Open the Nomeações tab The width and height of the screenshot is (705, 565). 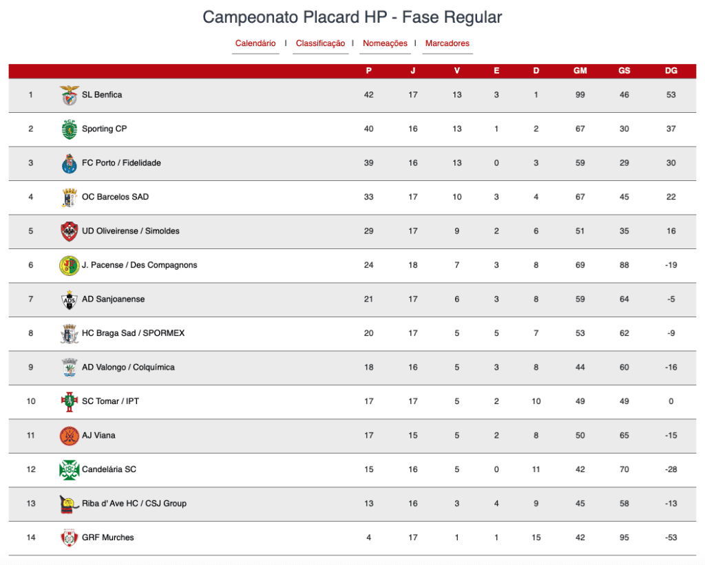pos(385,43)
